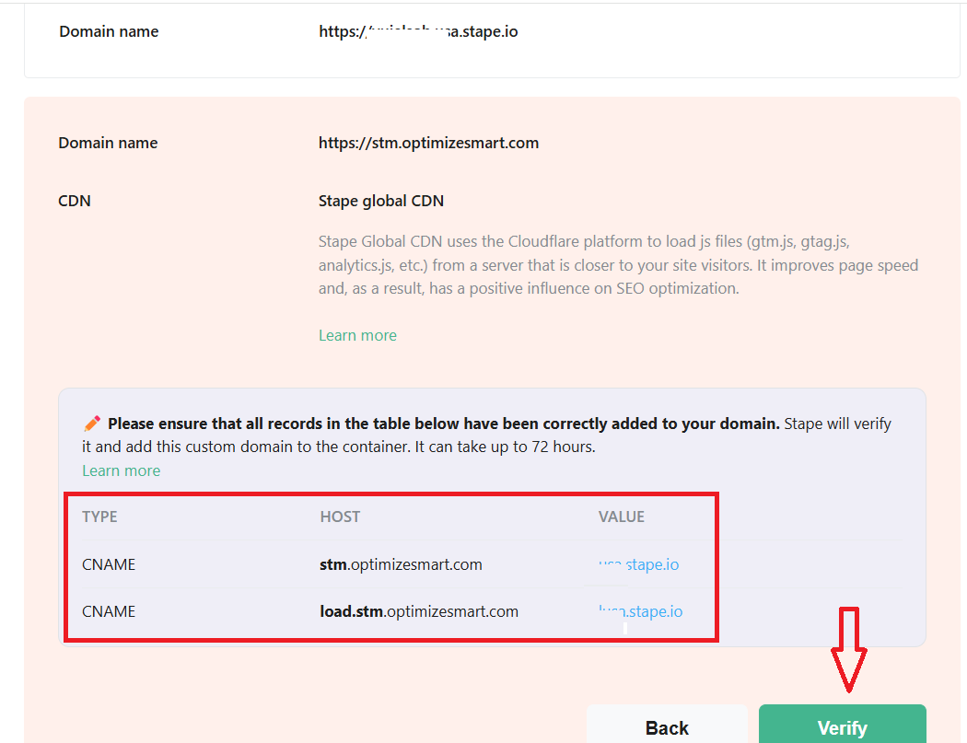The width and height of the screenshot is (967, 743).
Task: Click the VALUE column header
Action: point(622,517)
